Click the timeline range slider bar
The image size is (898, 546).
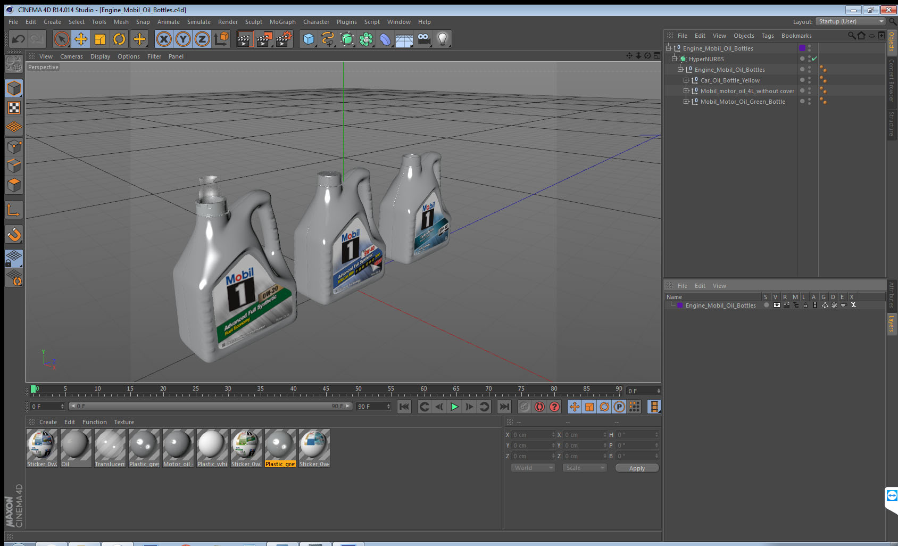tap(210, 406)
